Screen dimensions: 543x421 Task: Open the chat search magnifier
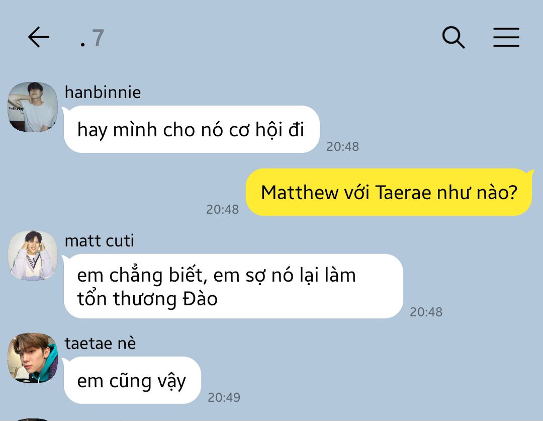pyautogui.click(x=454, y=37)
